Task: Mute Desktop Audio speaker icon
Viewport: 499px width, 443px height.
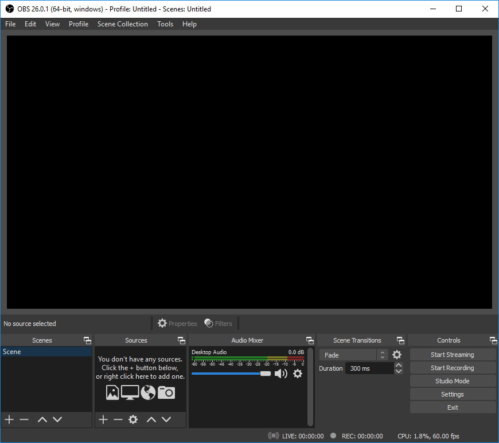Action: click(280, 374)
